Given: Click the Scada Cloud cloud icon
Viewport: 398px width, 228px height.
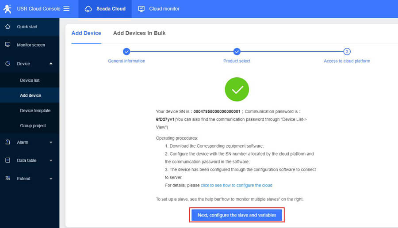Looking at the screenshot, I should click(x=88, y=9).
